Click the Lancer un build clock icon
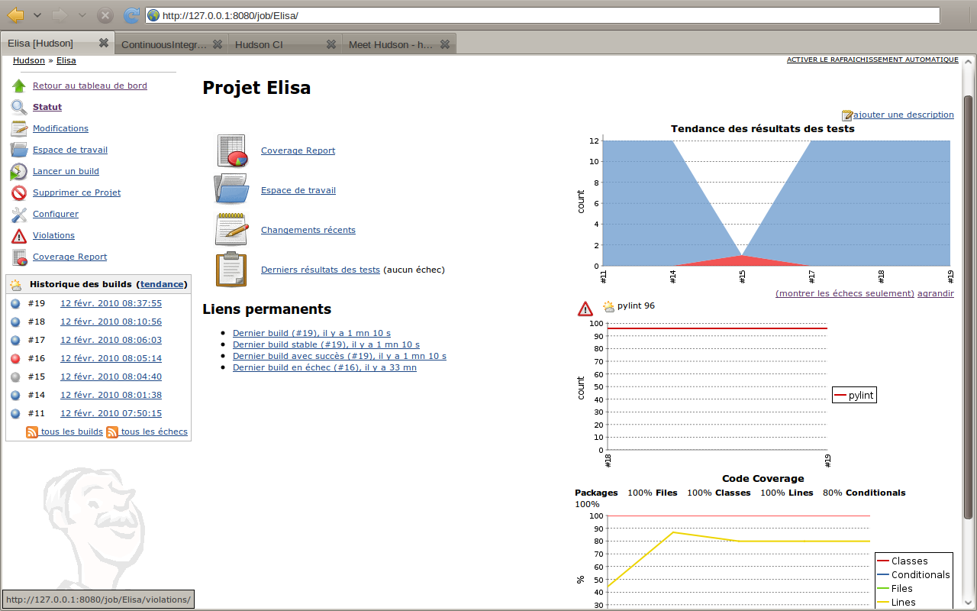This screenshot has height=611, width=977. [19, 172]
